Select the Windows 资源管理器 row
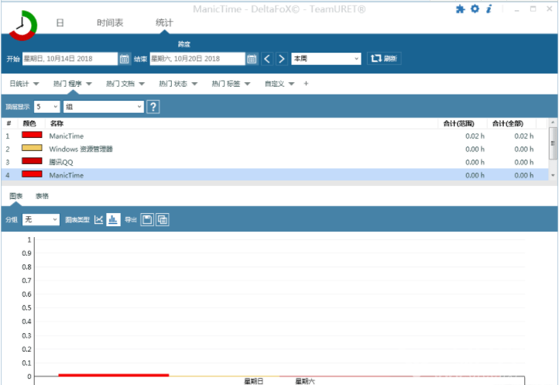Image resolution: width=559 pixels, height=385 pixels. [275, 150]
